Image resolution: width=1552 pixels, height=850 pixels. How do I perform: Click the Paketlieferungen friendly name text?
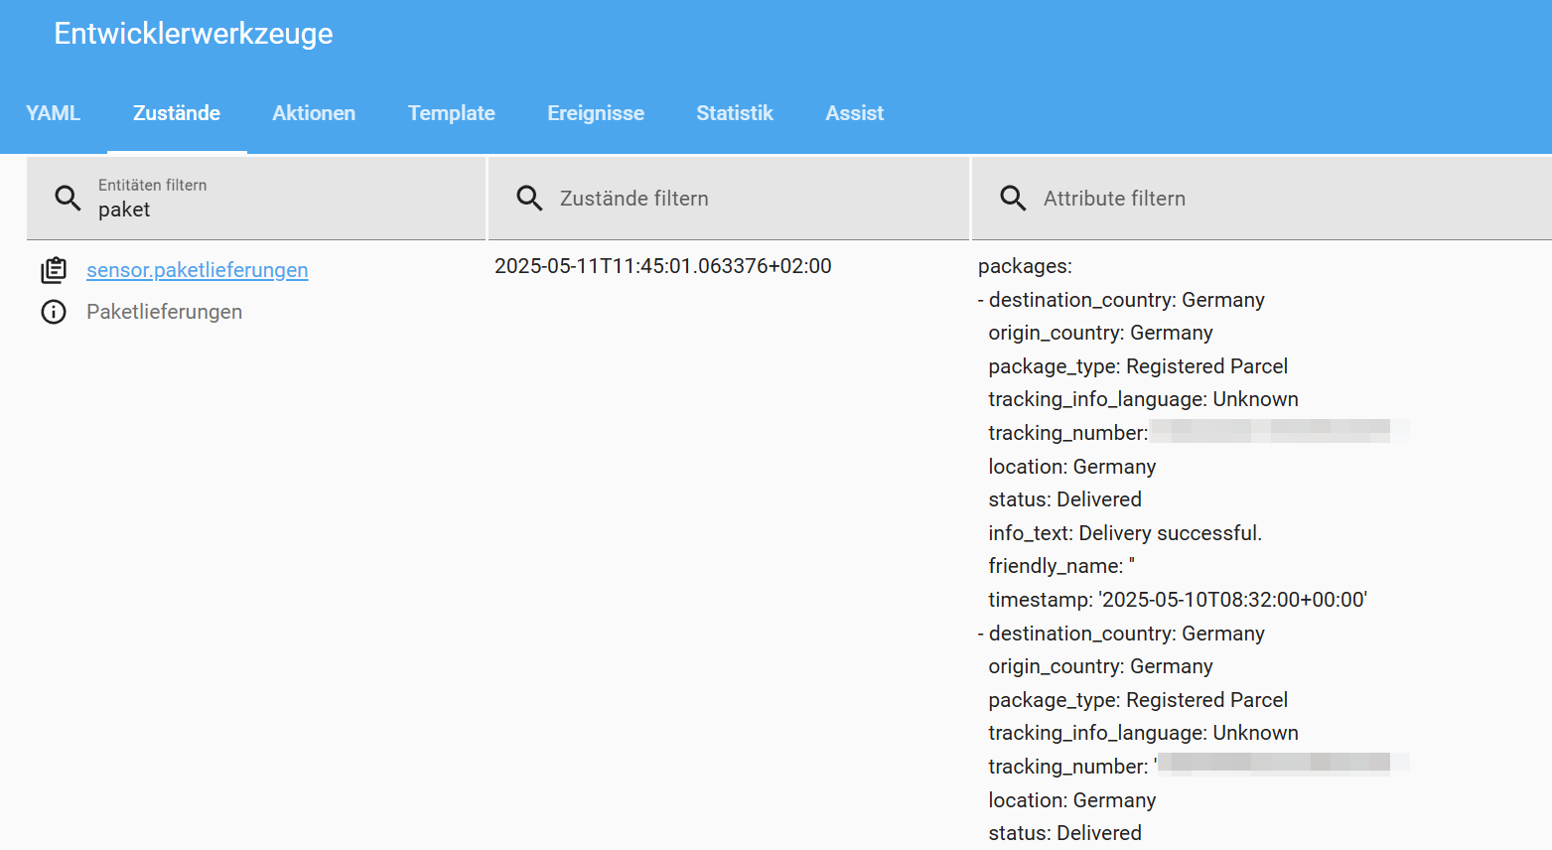point(164,312)
